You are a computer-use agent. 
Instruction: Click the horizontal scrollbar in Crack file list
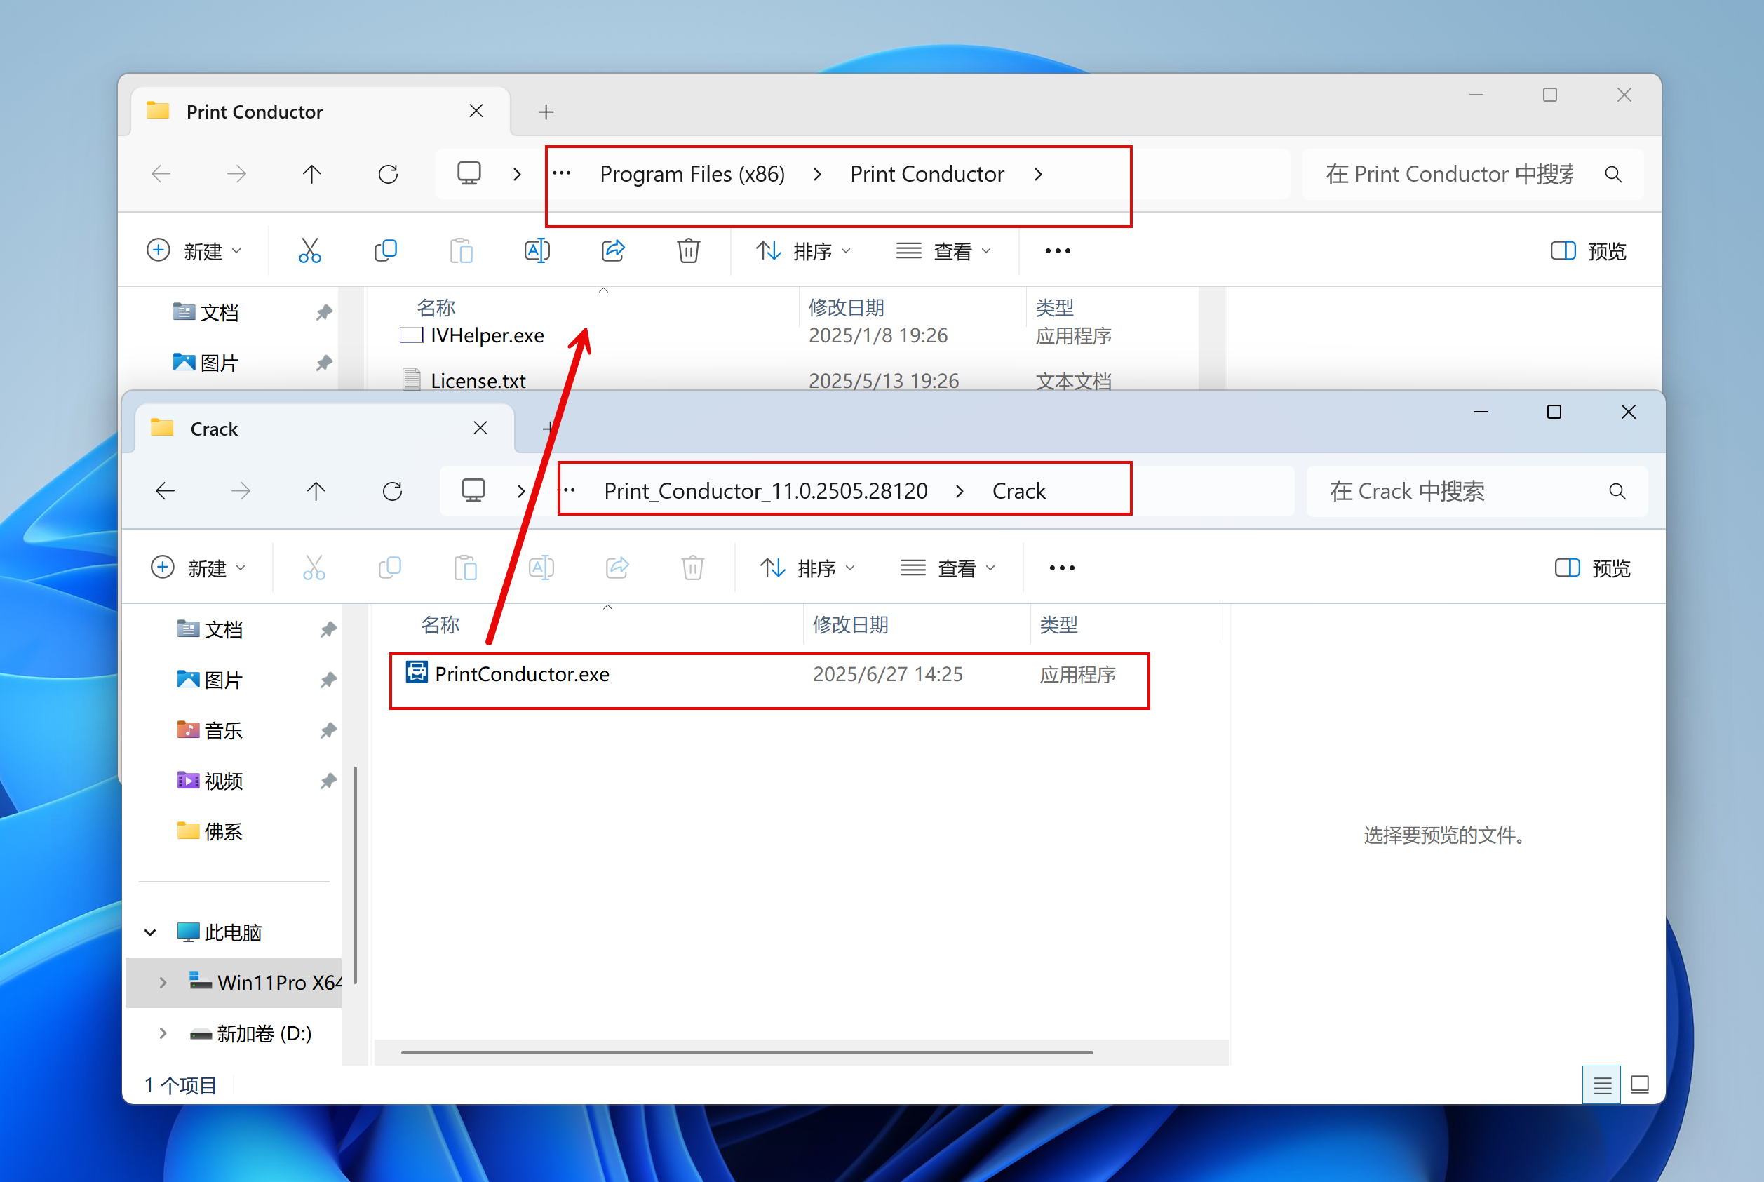tap(746, 1052)
